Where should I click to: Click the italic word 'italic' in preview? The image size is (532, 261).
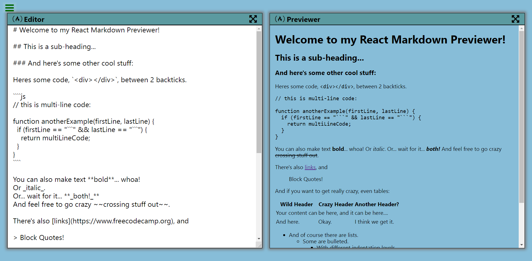click(379, 149)
